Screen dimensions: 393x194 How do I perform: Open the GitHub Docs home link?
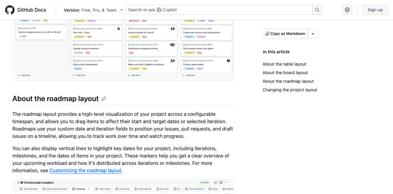click(x=31, y=10)
